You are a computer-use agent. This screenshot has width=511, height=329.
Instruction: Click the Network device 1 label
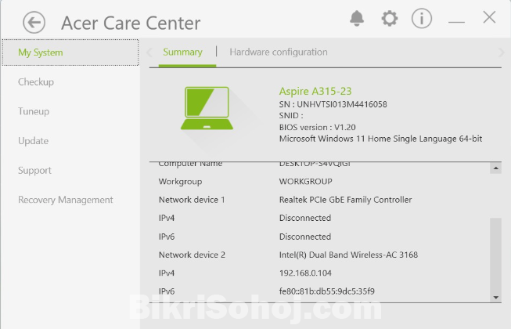[x=192, y=200]
